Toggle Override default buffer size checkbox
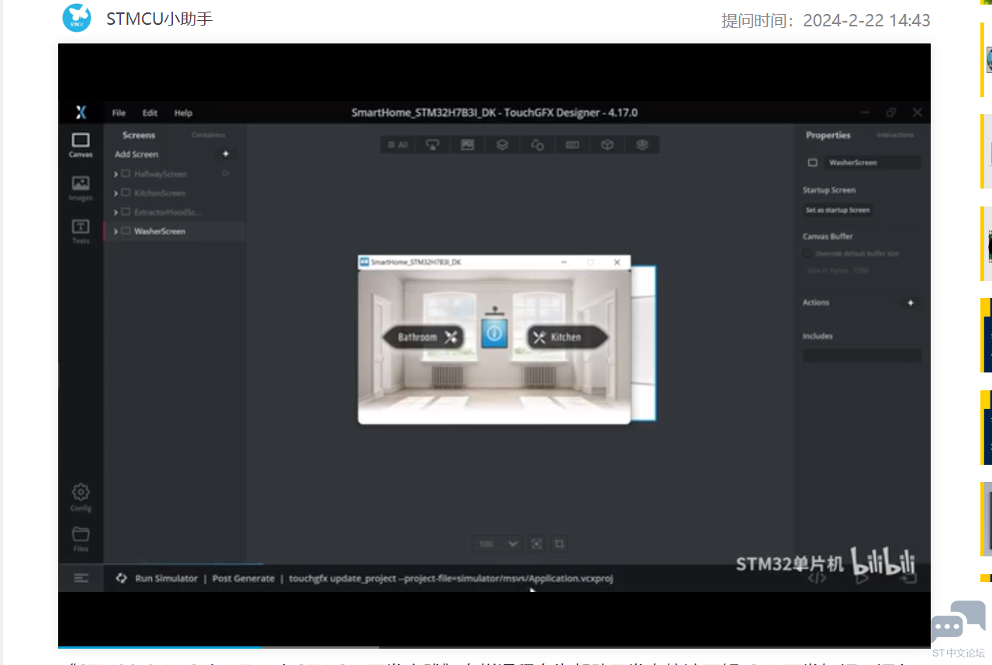The height and width of the screenshot is (665, 992). tap(807, 254)
